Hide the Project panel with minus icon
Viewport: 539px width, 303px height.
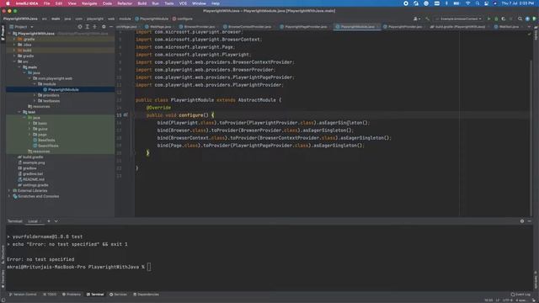click(110, 26)
